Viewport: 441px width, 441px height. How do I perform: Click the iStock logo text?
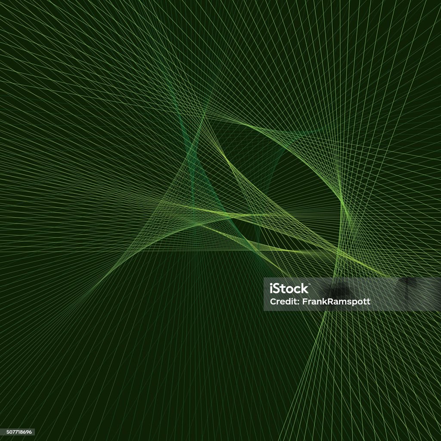[x=289, y=289]
